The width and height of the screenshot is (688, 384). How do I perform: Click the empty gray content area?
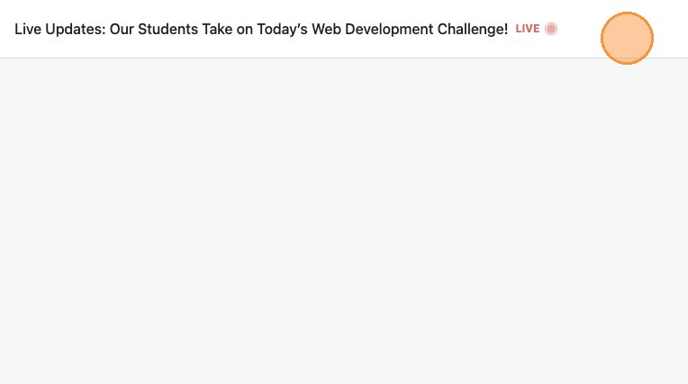pyautogui.click(x=344, y=225)
